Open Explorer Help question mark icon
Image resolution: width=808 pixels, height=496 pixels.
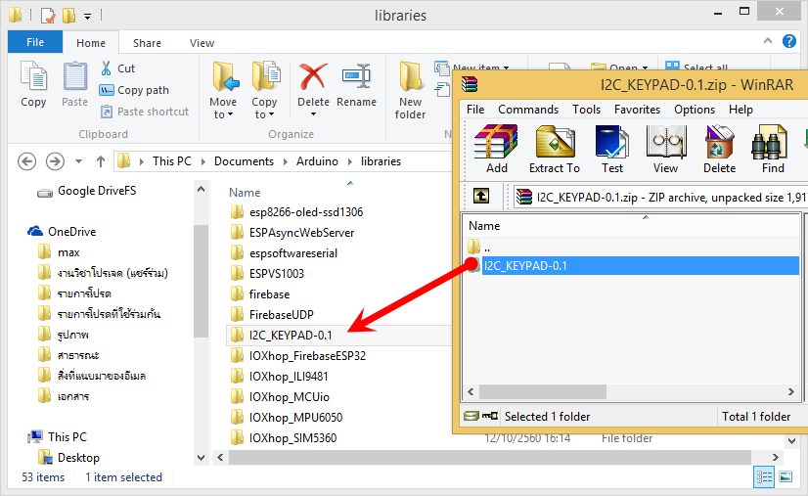point(789,41)
